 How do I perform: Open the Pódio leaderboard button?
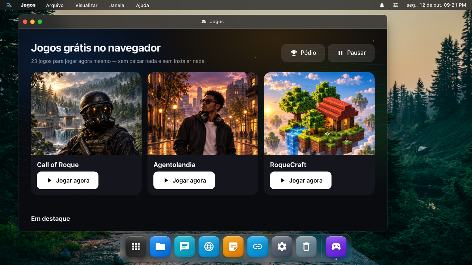pyautogui.click(x=303, y=53)
